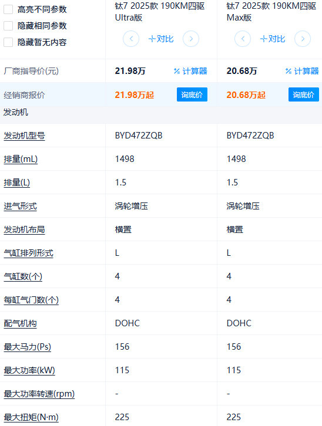Click the 20.68万 manufacturer price
The image size is (322, 426).
pos(241,71)
